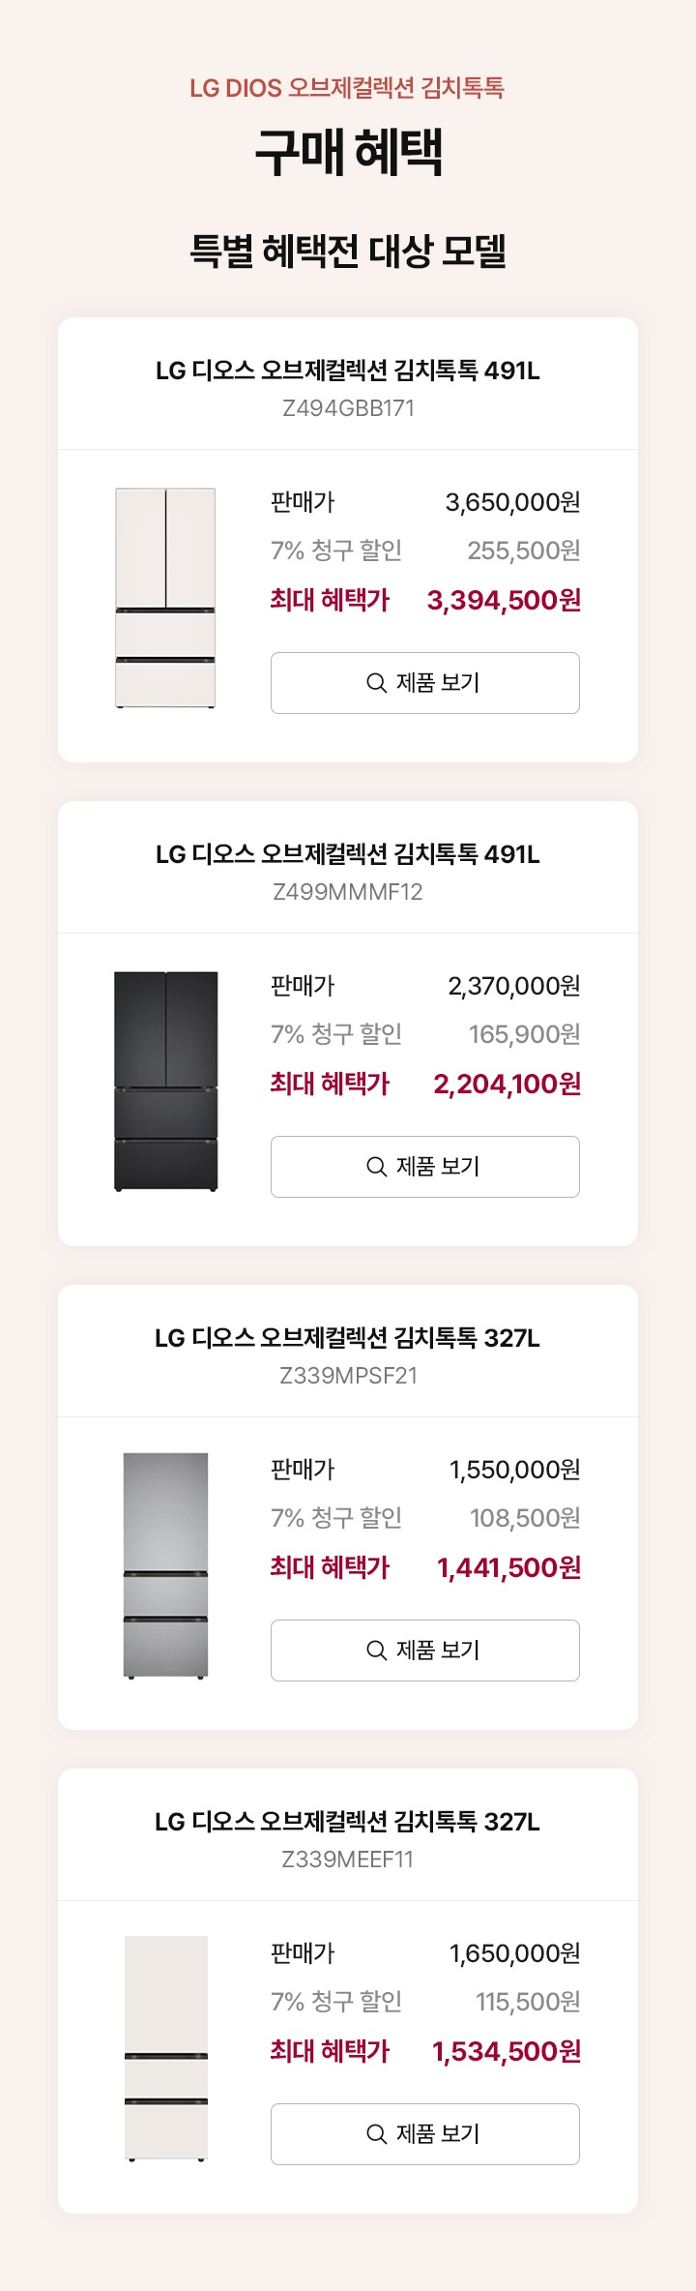696x2291 pixels.
Task: Select 제품 보기 button for Z339MEEF11
Action: [x=425, y=2134]
